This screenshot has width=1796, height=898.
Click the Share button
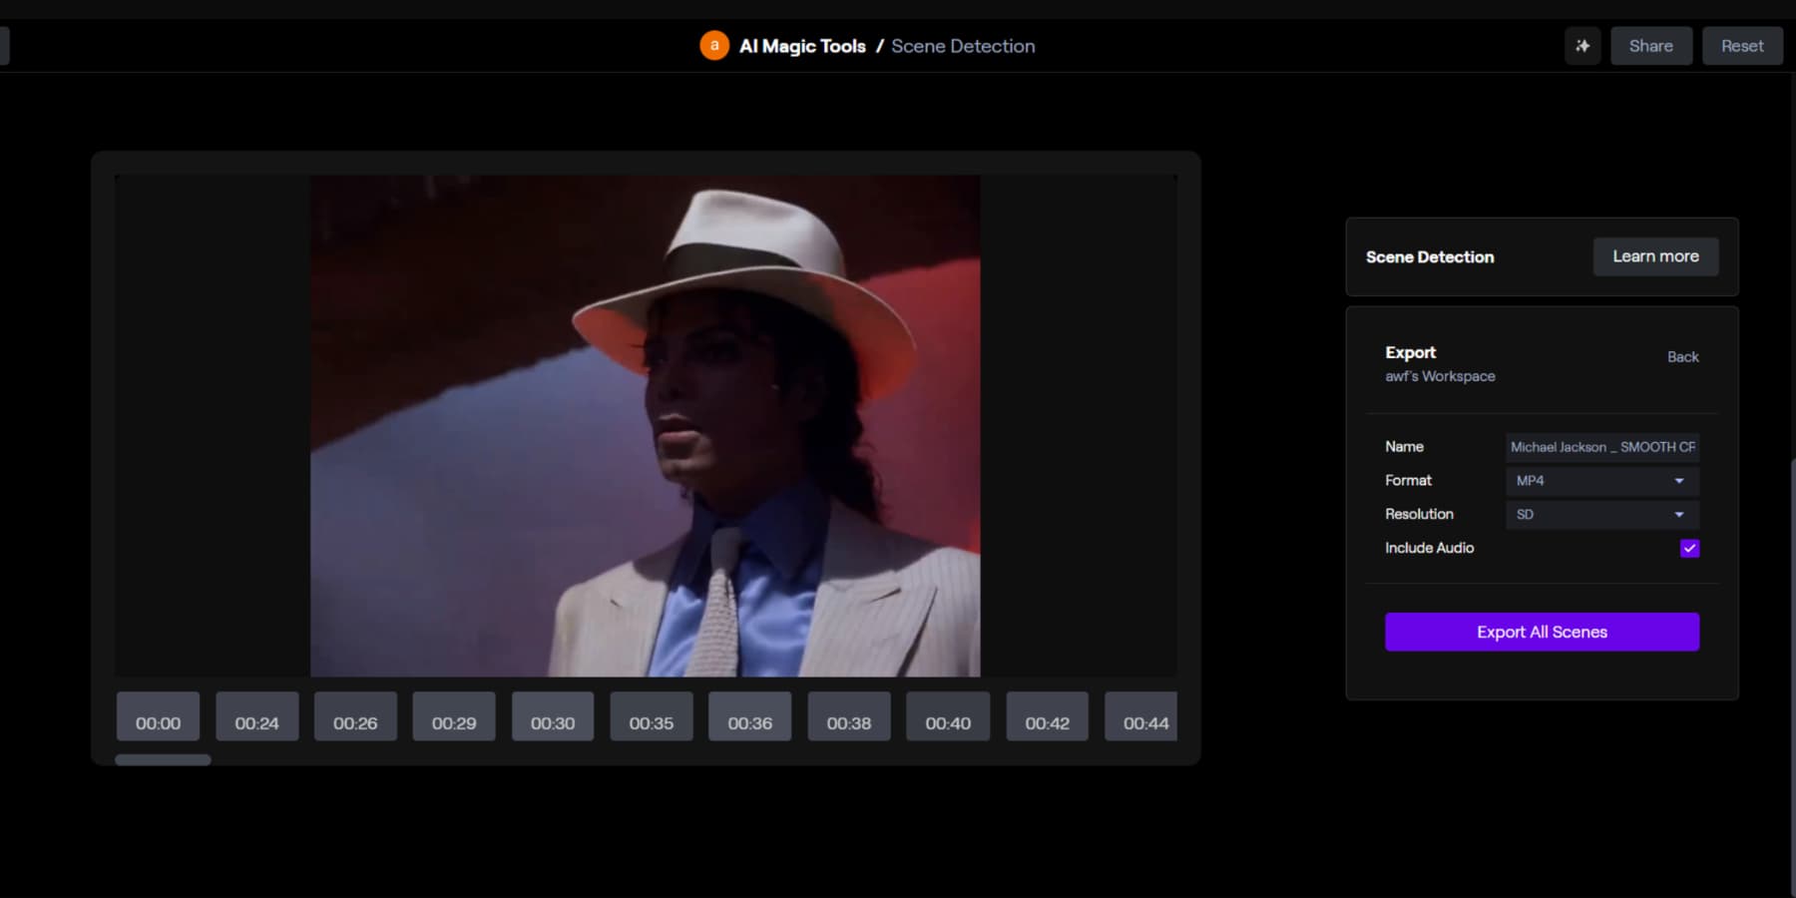(1650, 45)
